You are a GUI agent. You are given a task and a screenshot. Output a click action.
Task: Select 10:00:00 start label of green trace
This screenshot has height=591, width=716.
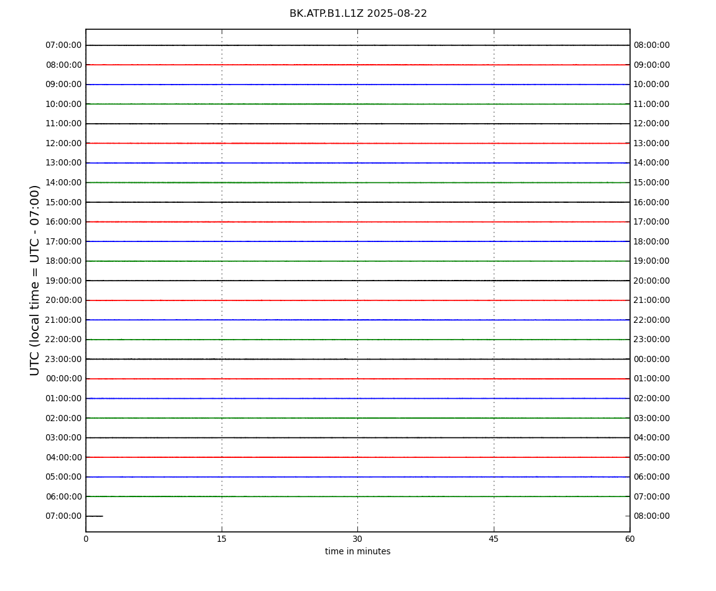pos(64,104)
